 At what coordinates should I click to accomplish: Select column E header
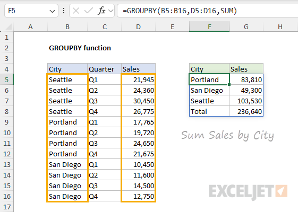coord(172,26)
